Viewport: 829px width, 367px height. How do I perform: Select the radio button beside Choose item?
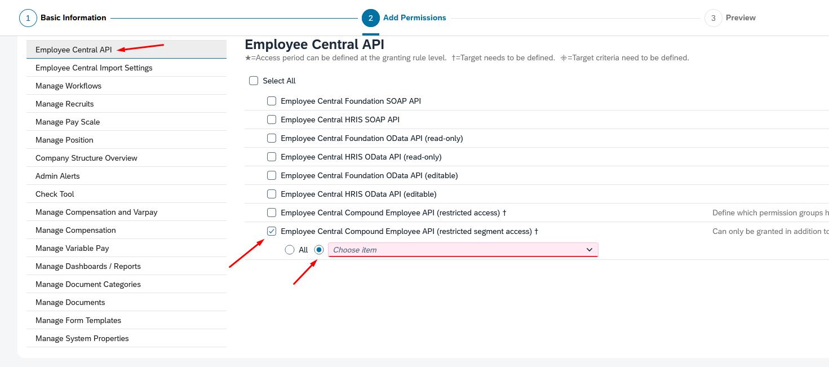[319, 250]
